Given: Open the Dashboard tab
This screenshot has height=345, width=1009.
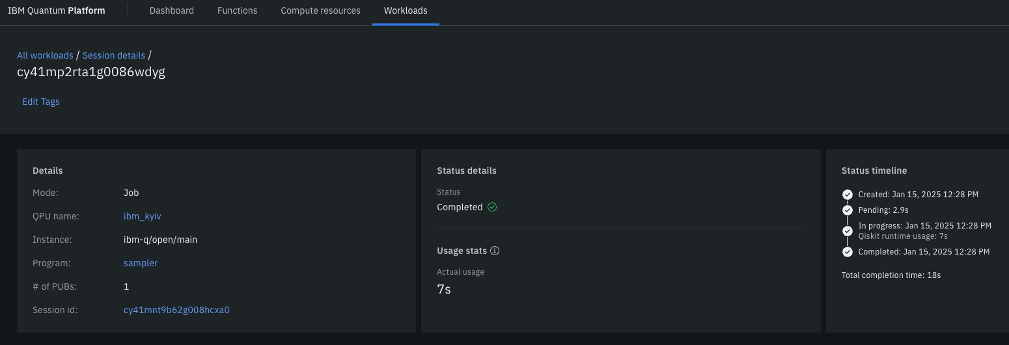Looking at the screenshot, I should click(171, 11).
